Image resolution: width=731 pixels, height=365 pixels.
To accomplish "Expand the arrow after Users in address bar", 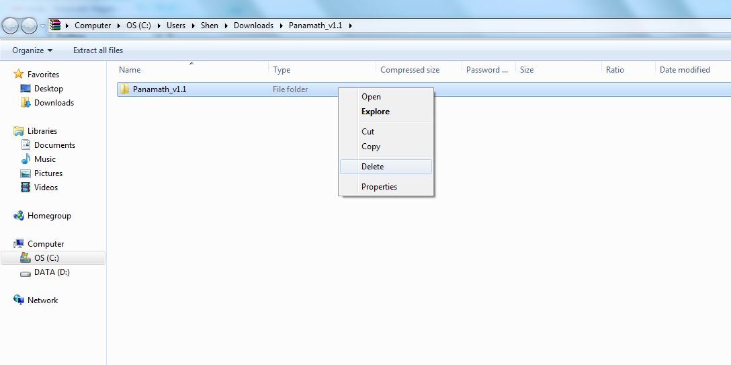I will [x=193, y=26].
